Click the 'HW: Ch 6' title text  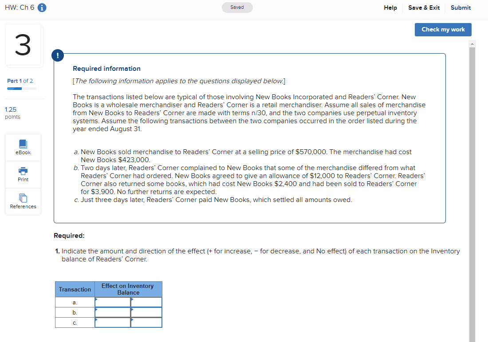[20, 8]
